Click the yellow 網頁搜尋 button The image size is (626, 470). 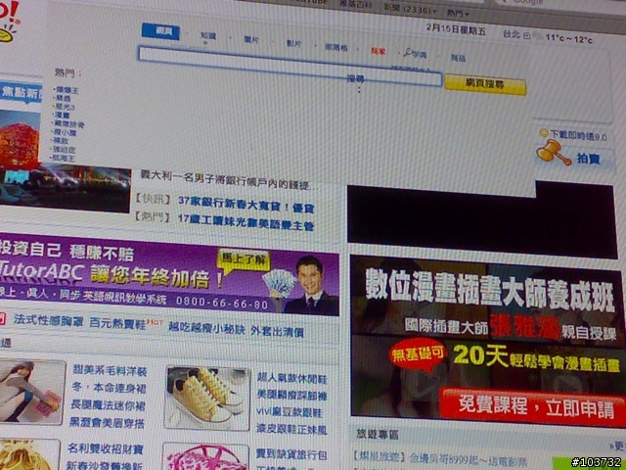pos(485,84)
